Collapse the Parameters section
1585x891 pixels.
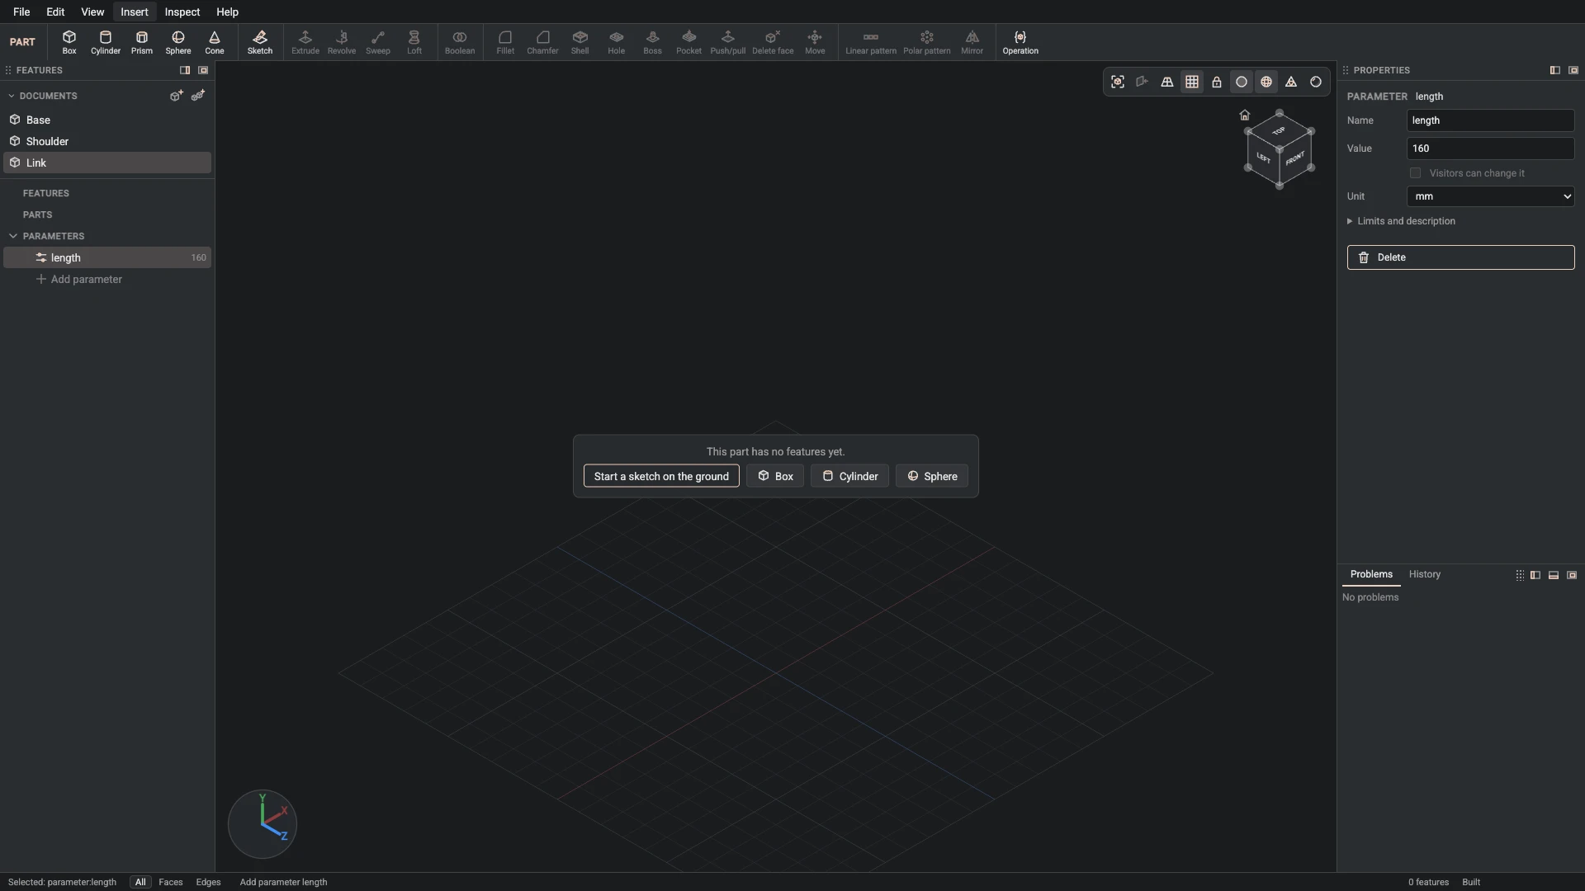13,236
